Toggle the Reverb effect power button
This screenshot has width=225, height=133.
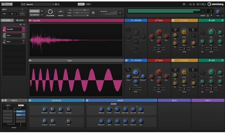87,100
